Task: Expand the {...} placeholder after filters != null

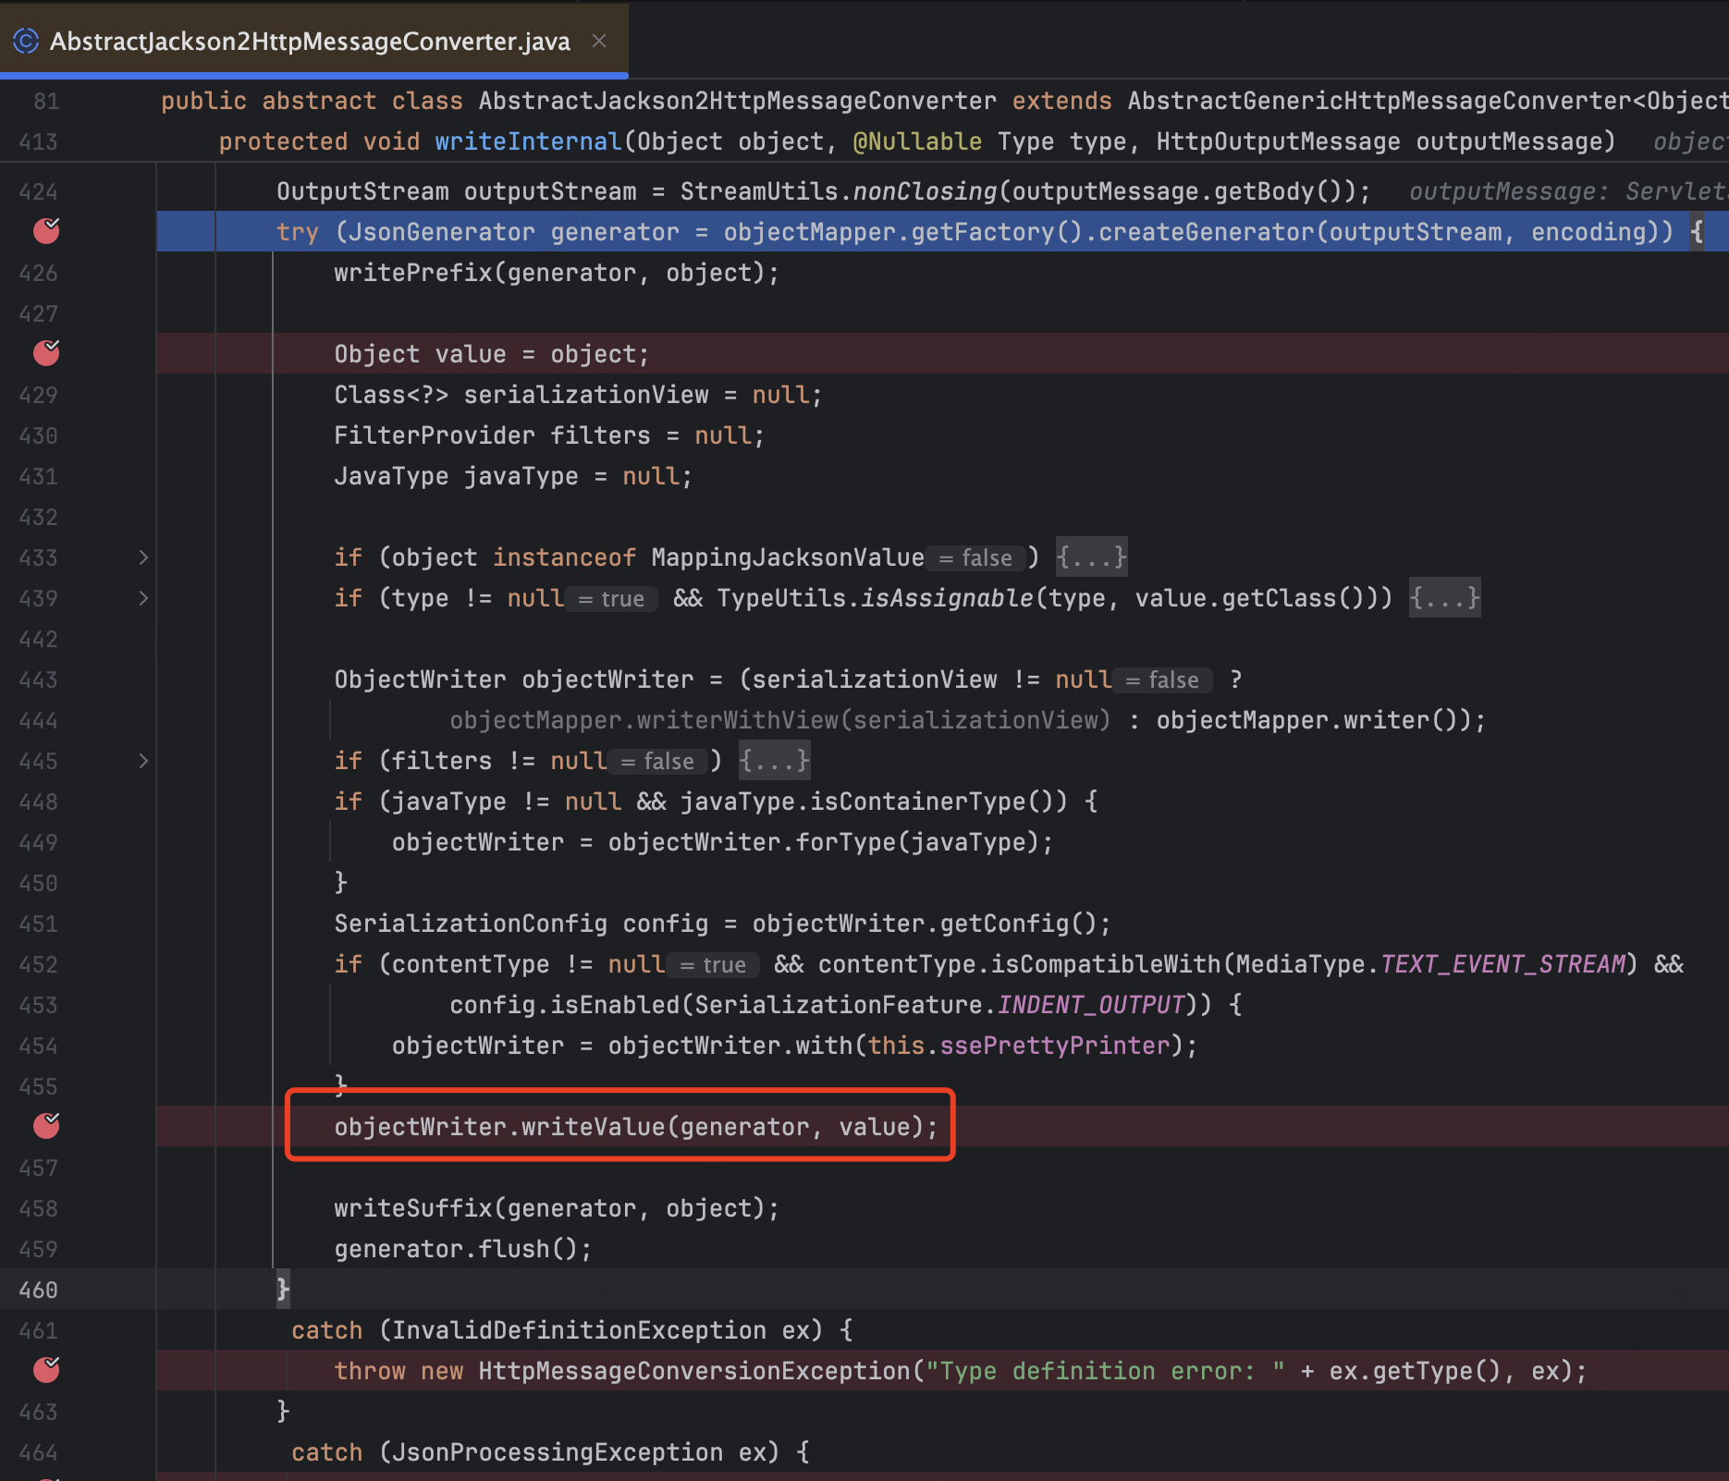Action: pyautogui.click(x=775, y=761)
